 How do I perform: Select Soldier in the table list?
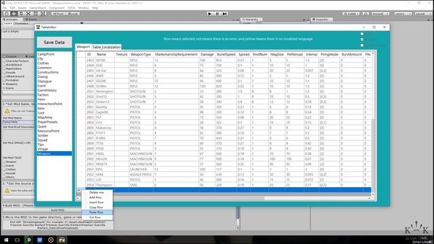[x=43, y=136]
